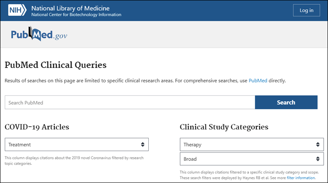Click the National Library of Medicine title

pos(70,8)
